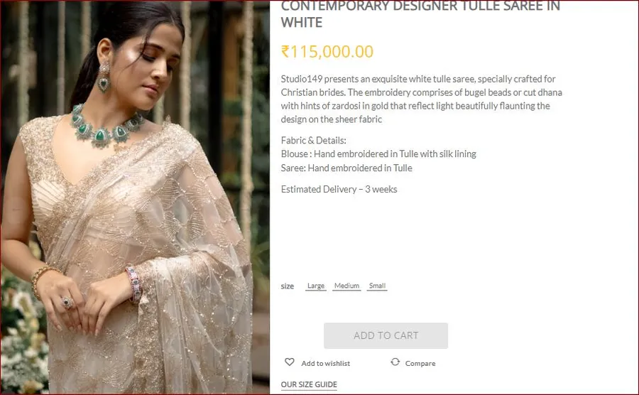Click the size label beside options
639x395 pixels.
pos(288,286)
